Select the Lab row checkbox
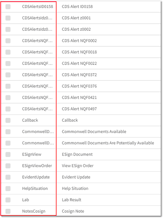This screenshot has width=163, height=218. (x=8, y=200)
